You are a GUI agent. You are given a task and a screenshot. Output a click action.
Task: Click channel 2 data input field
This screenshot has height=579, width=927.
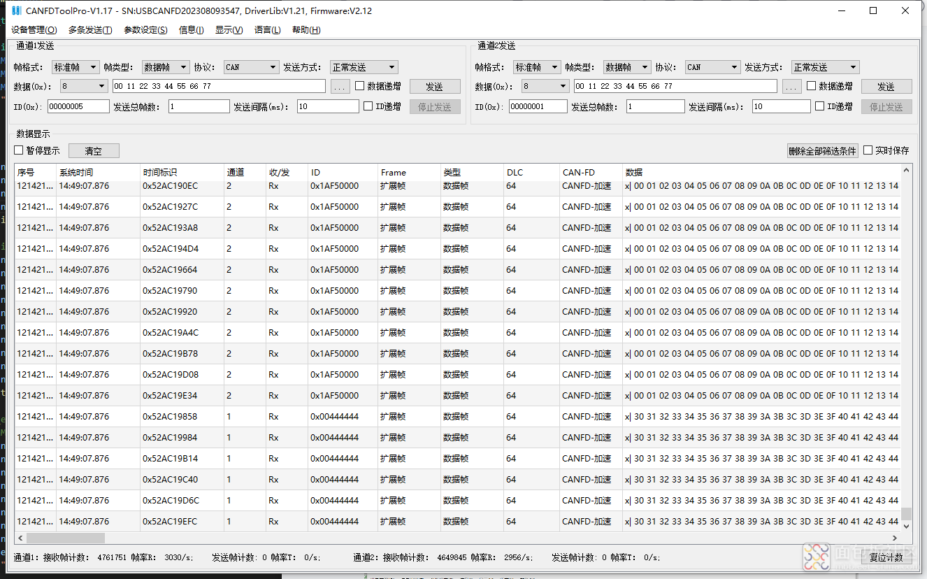(x=675, y=86)
